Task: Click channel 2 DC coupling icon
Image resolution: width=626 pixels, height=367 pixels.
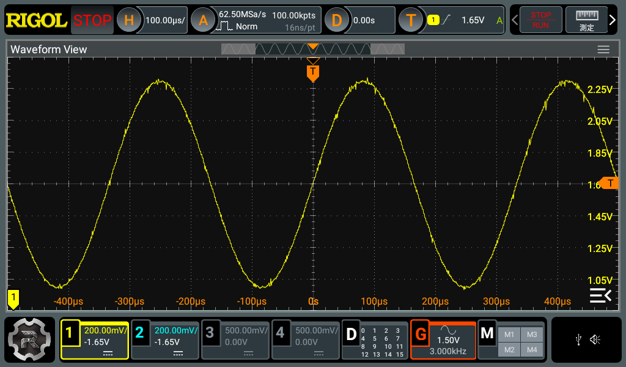Action: pos(178,354)
